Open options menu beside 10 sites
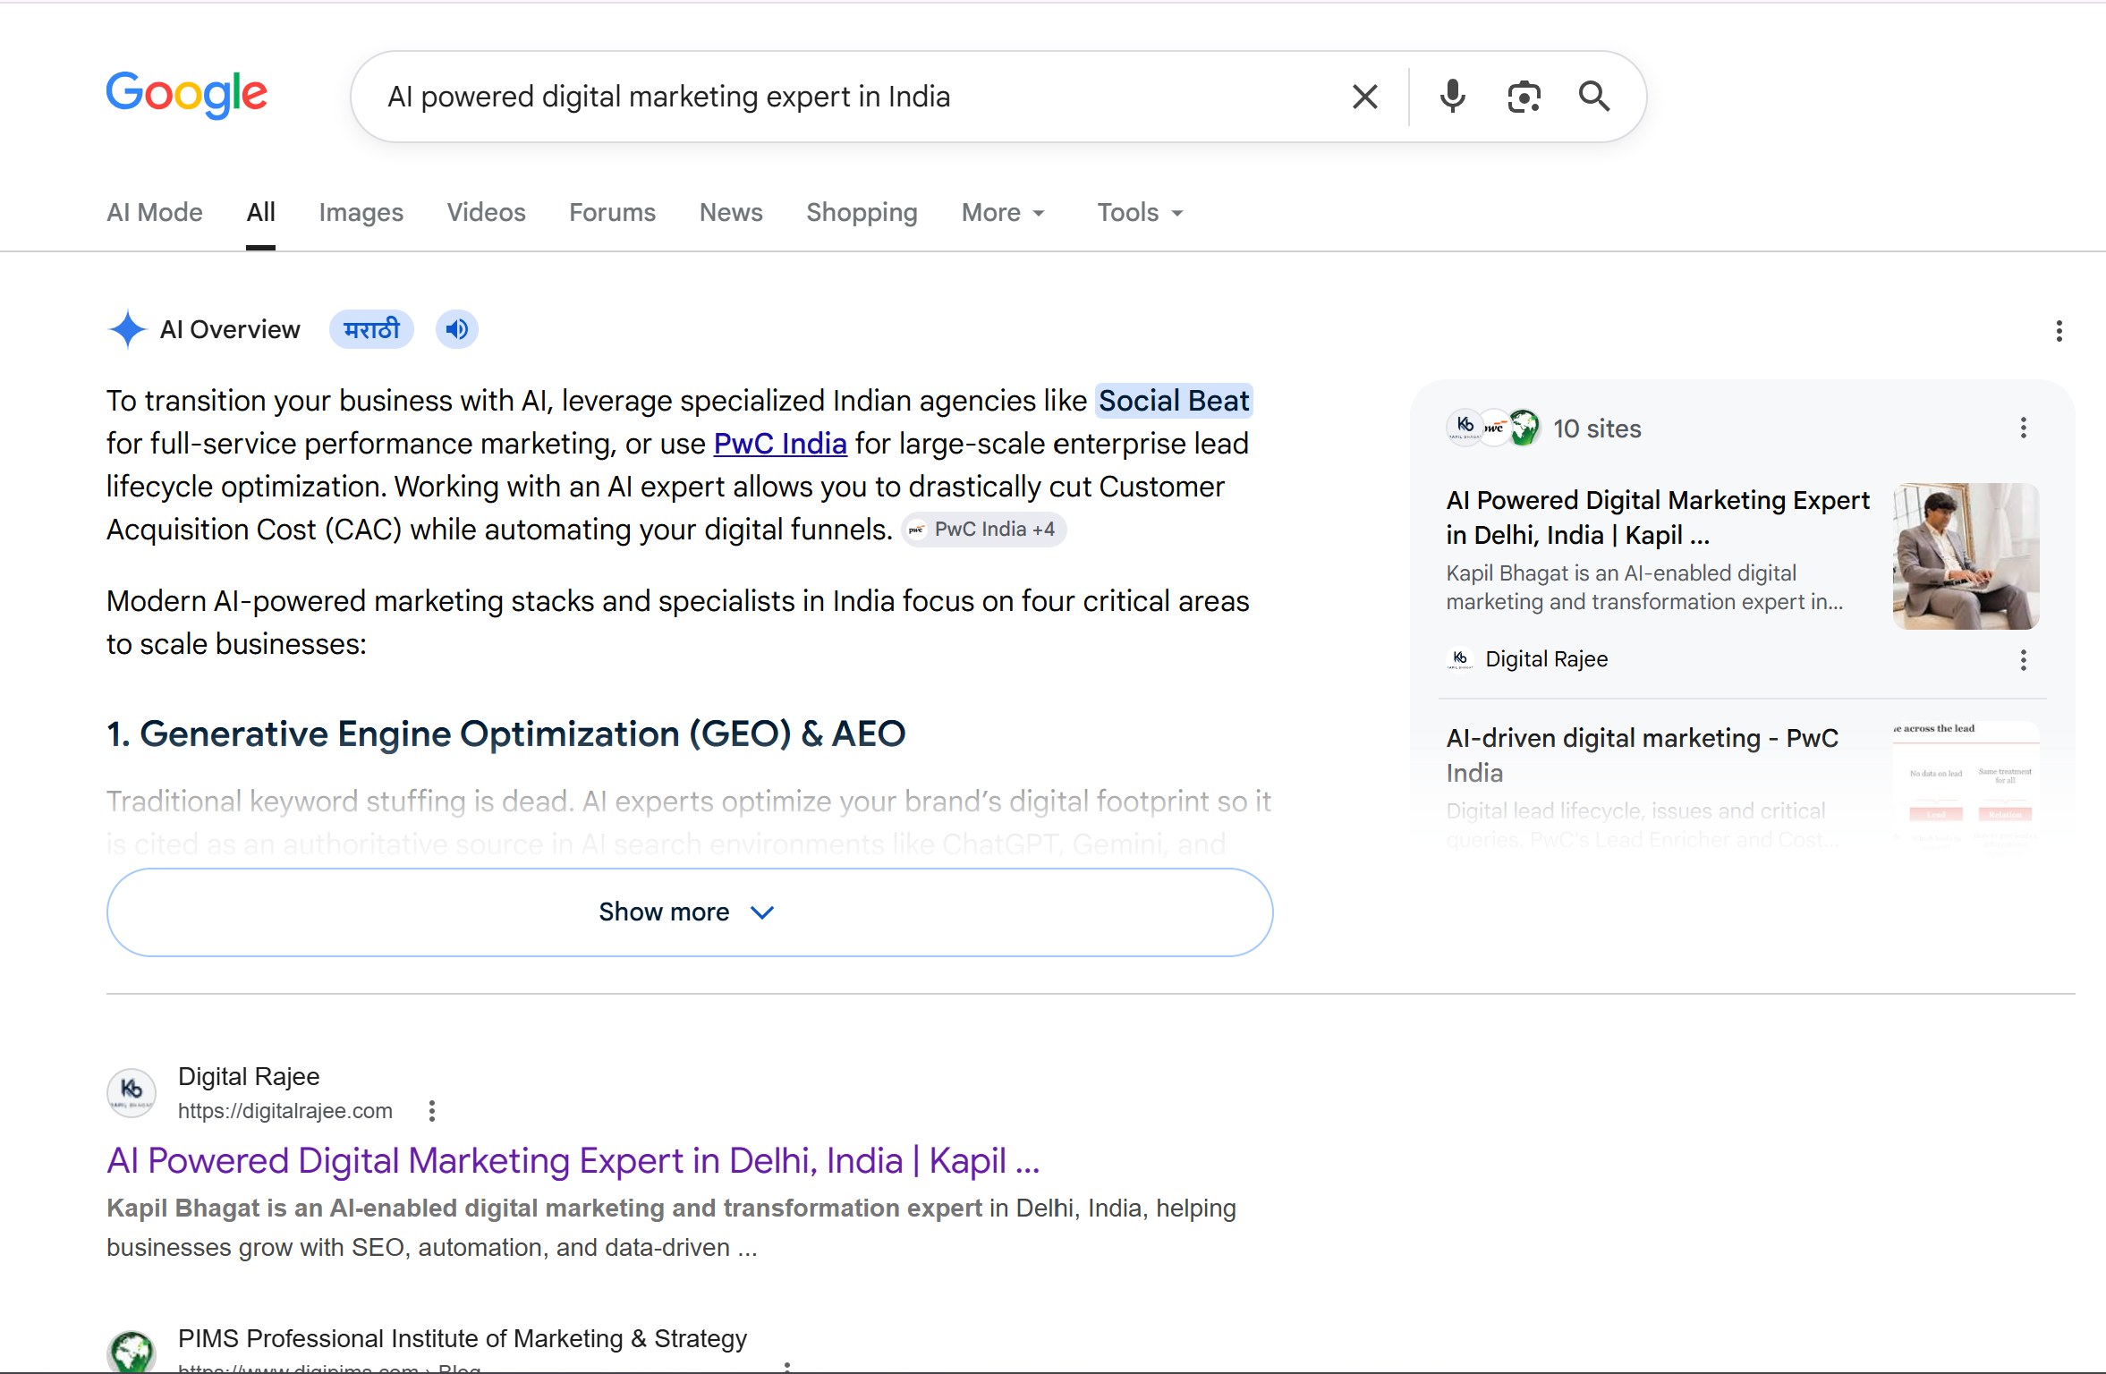The image size is (2106, 1374). tap(2024, 428)
